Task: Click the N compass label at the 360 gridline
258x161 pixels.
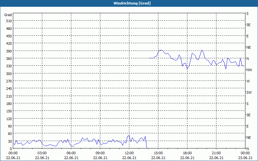Action: [x=247, y=59]
